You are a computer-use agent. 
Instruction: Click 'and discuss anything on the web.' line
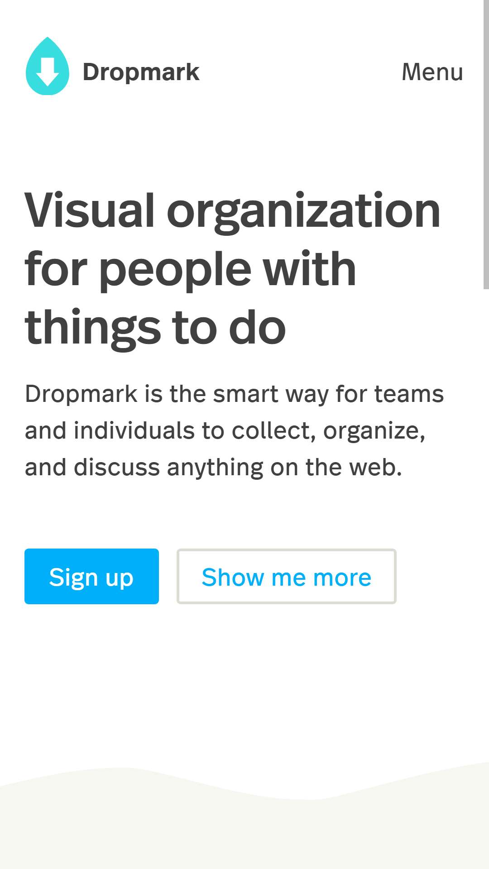tap(213, 467)
